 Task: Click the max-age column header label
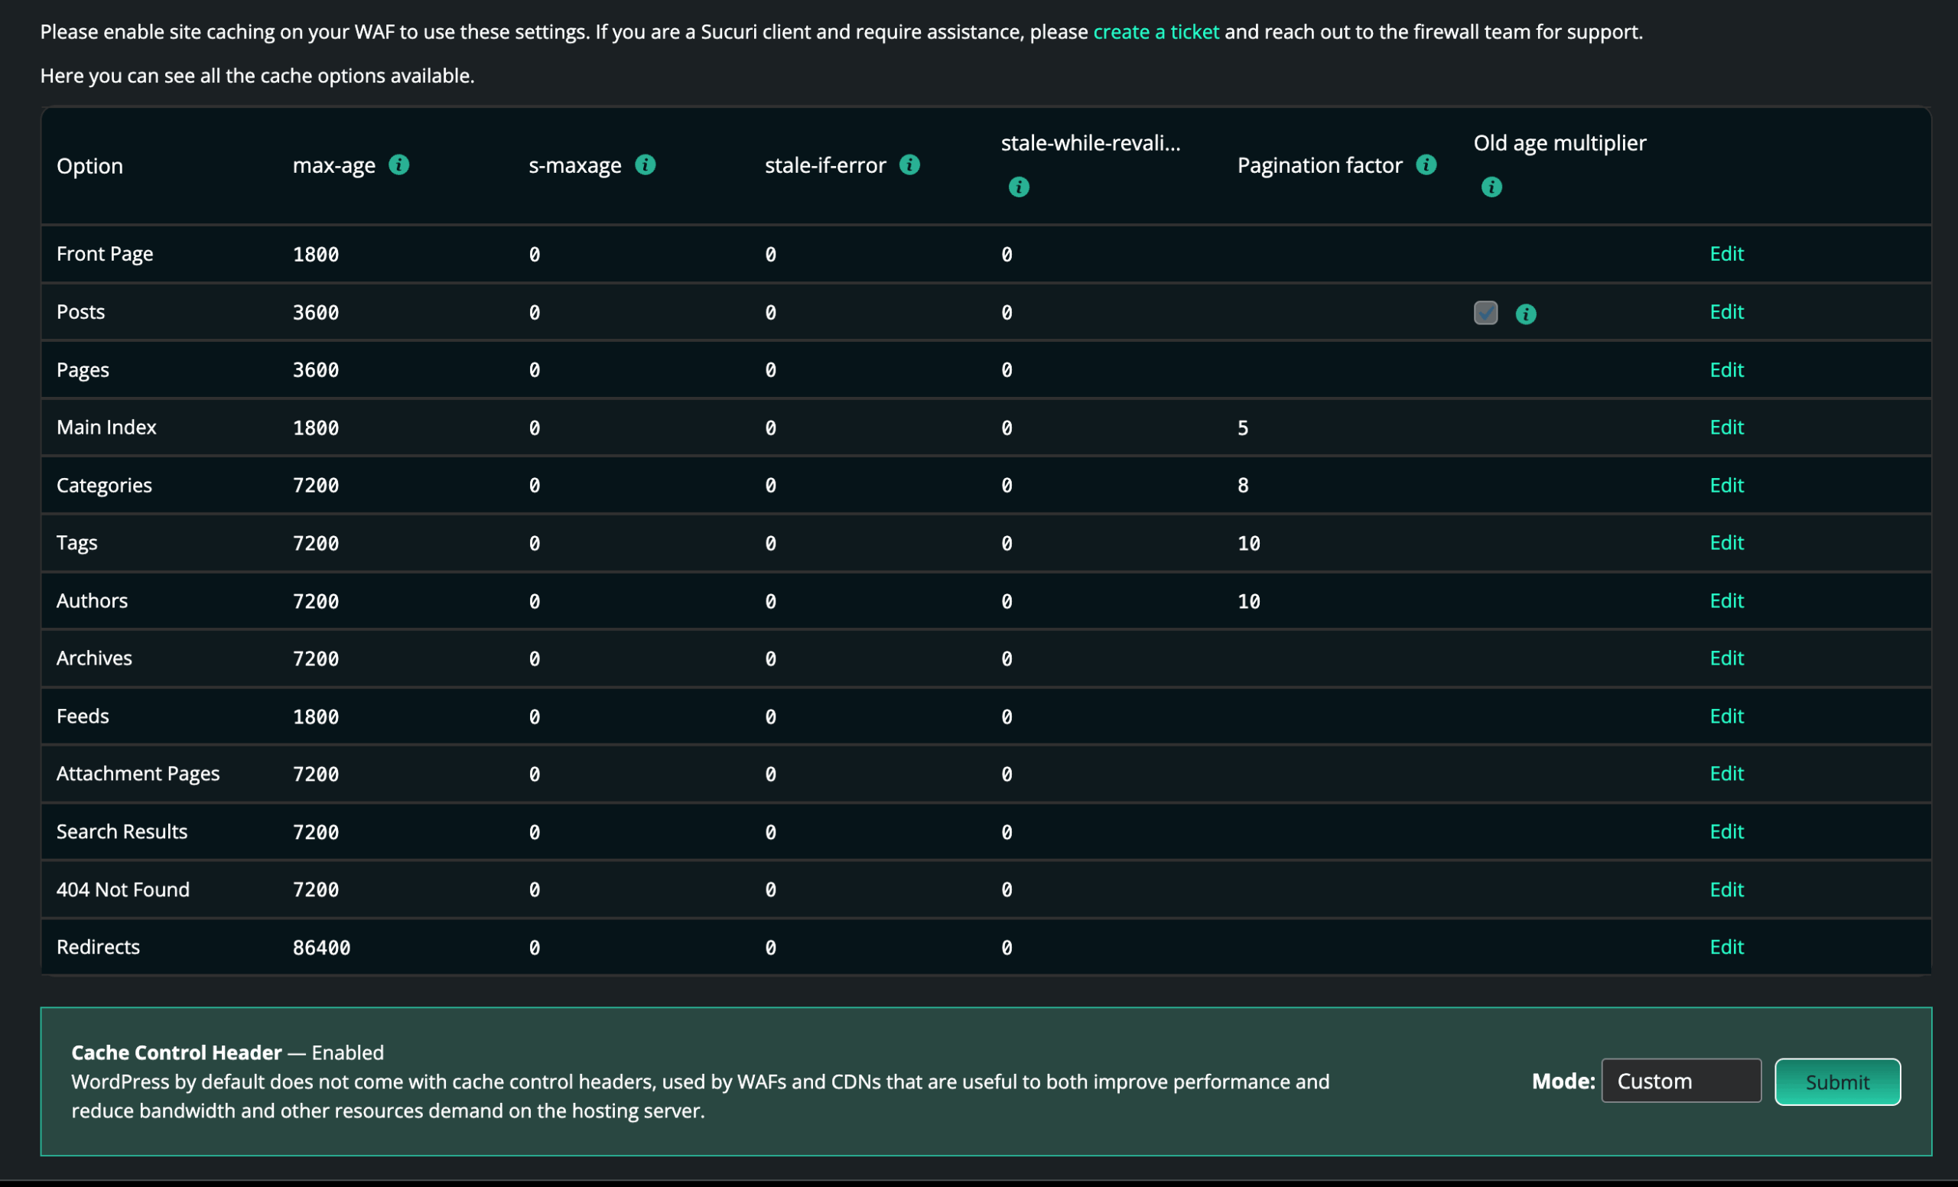pyautogui.click(x=333, y=165)
